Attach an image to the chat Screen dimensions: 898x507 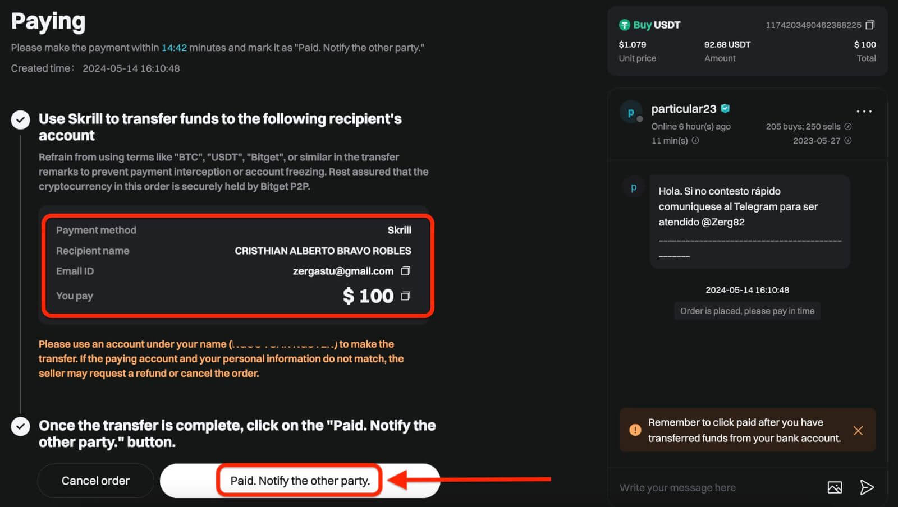[835, 487]
